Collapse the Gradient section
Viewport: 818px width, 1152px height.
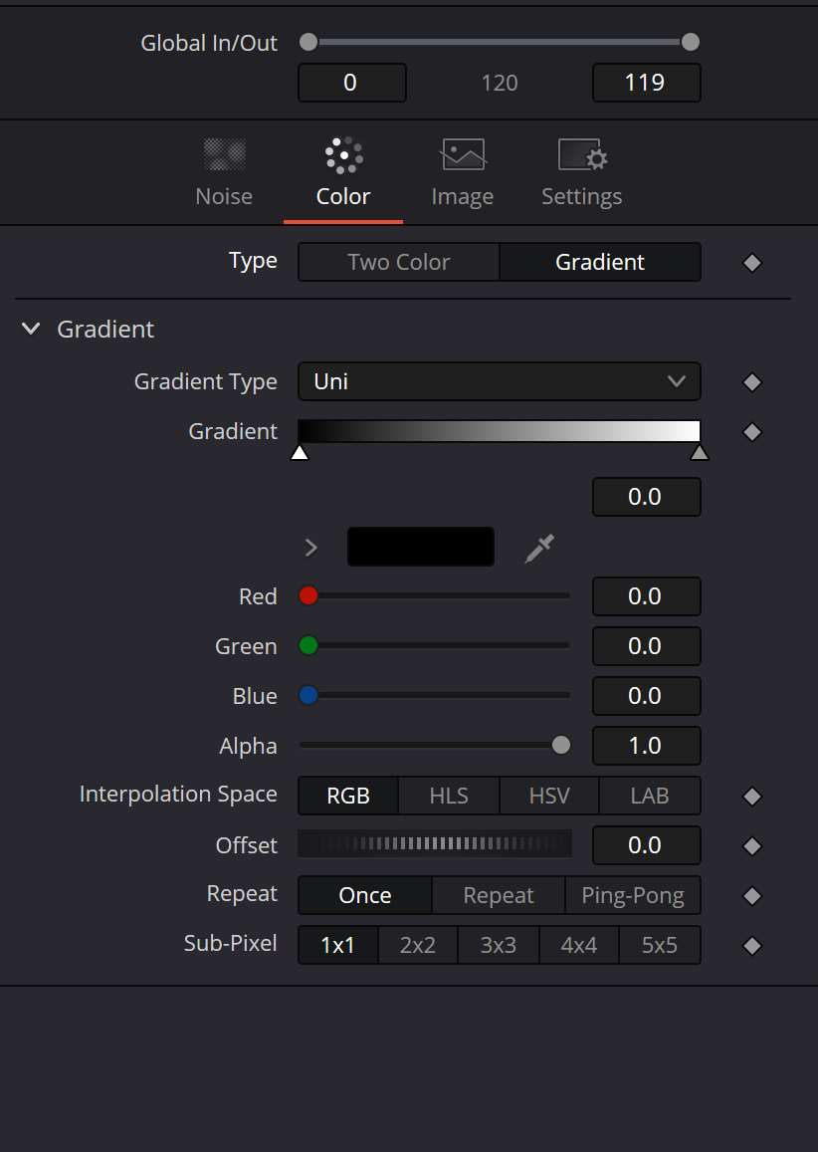pyautogui.click(x=31, y=330)
